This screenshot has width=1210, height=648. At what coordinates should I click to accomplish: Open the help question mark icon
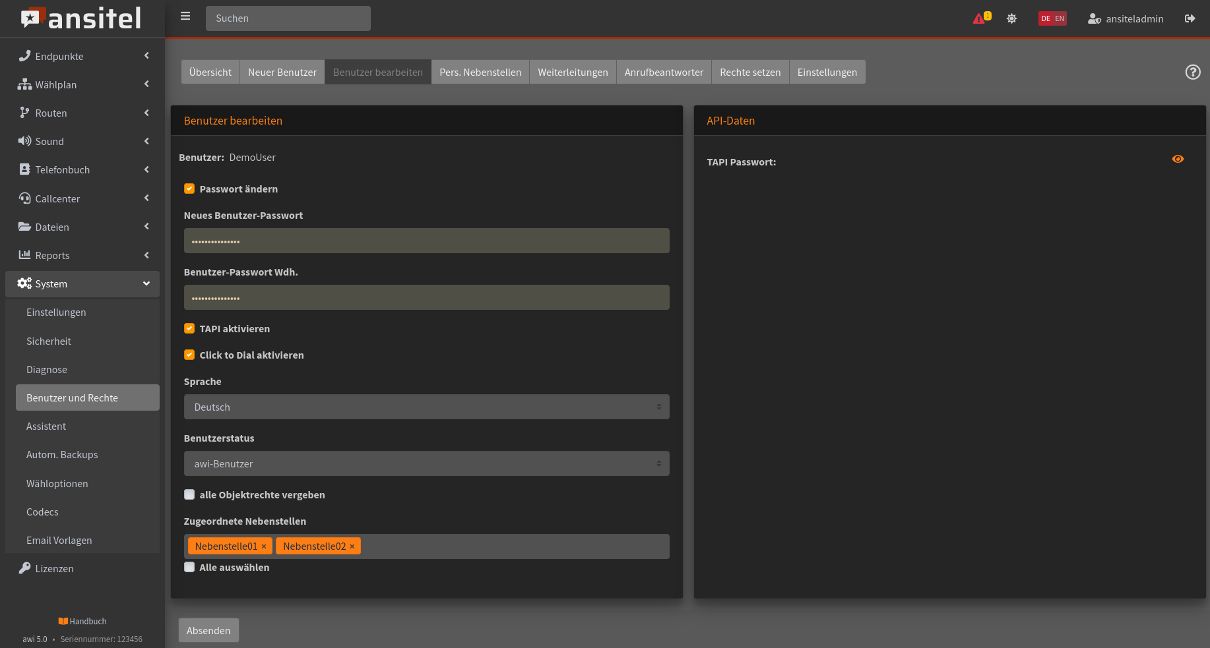(1192, 72)
